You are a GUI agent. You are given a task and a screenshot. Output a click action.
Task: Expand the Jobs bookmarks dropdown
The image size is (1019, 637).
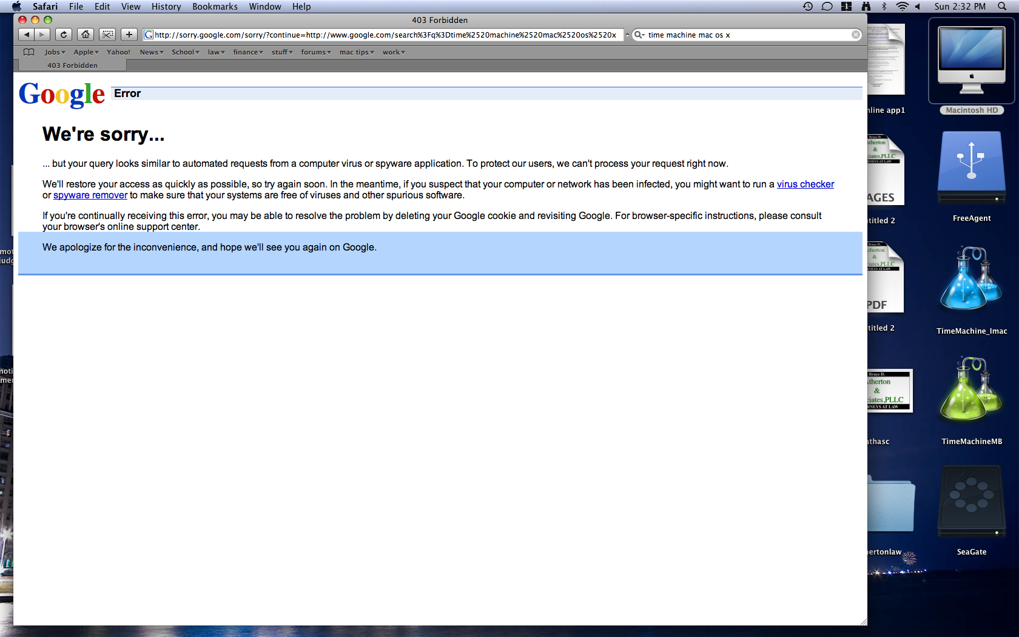coord(55,52)
